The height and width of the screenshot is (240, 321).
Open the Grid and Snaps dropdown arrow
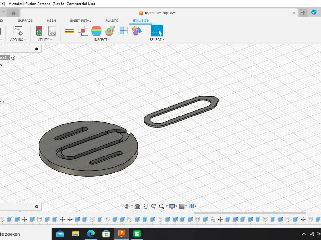click(186, 206)
